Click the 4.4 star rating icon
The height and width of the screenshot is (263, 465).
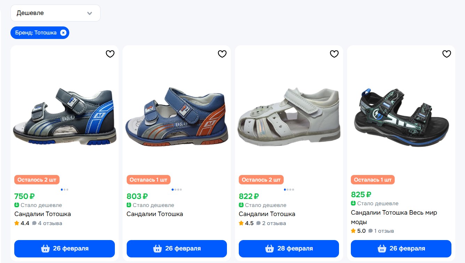pyautogui.click(x=17, y=223)
